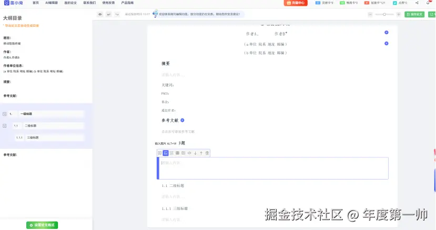This screenshot has height=230, width=436.
Task: Click the code icon in block toolbar
Action: pos(189,153)
